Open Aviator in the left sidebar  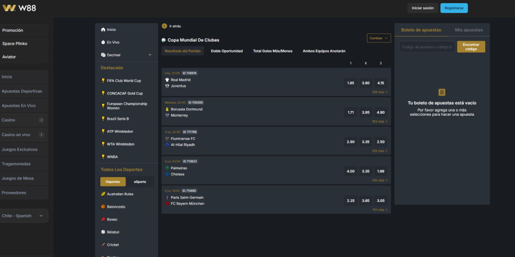tap(24, 57)
